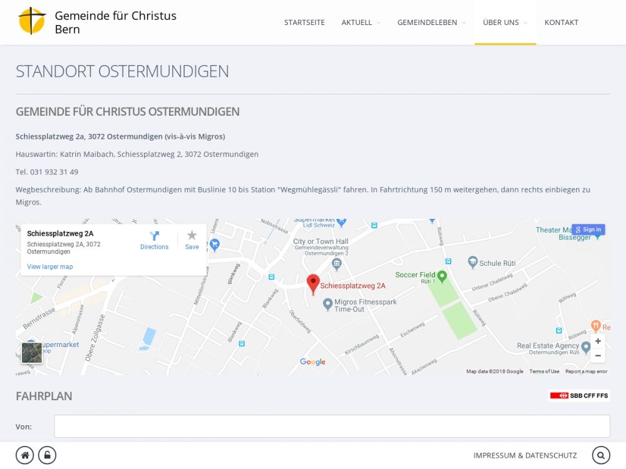Click the home icon in footer

[25, 455]
